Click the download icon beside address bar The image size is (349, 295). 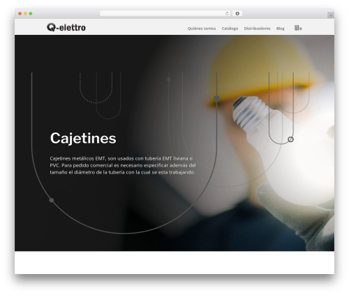237,13
